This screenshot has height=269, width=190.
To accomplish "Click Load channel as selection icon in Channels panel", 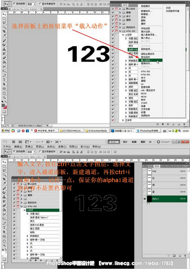I will click(x=168, y=256).
